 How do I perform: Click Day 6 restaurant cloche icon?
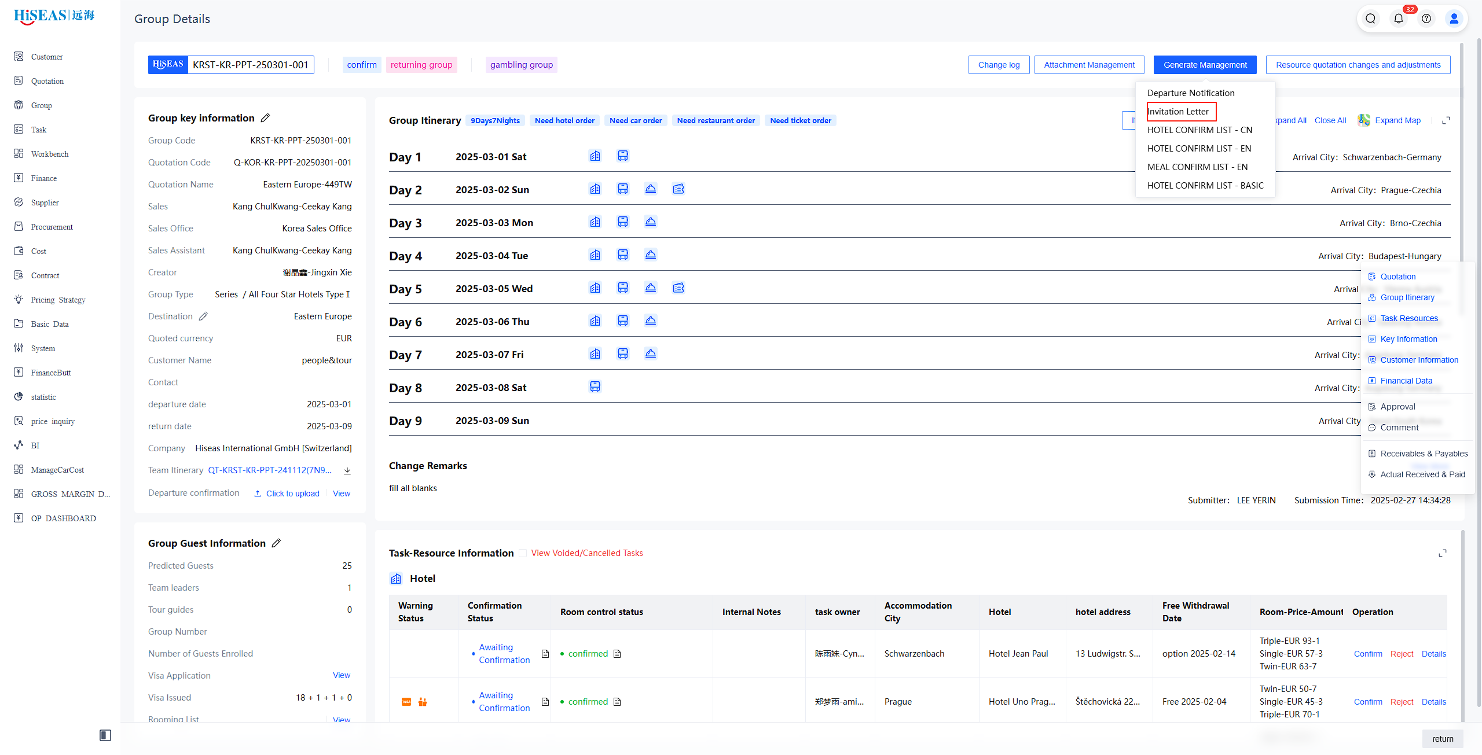click(x=651, y=321)
